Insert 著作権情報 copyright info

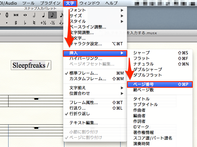[160, 132]
